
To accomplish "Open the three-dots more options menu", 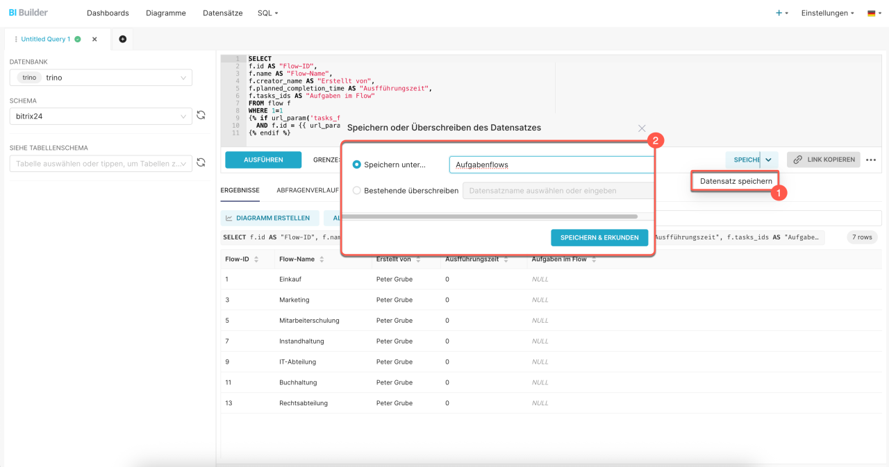I will click(871, 160).
